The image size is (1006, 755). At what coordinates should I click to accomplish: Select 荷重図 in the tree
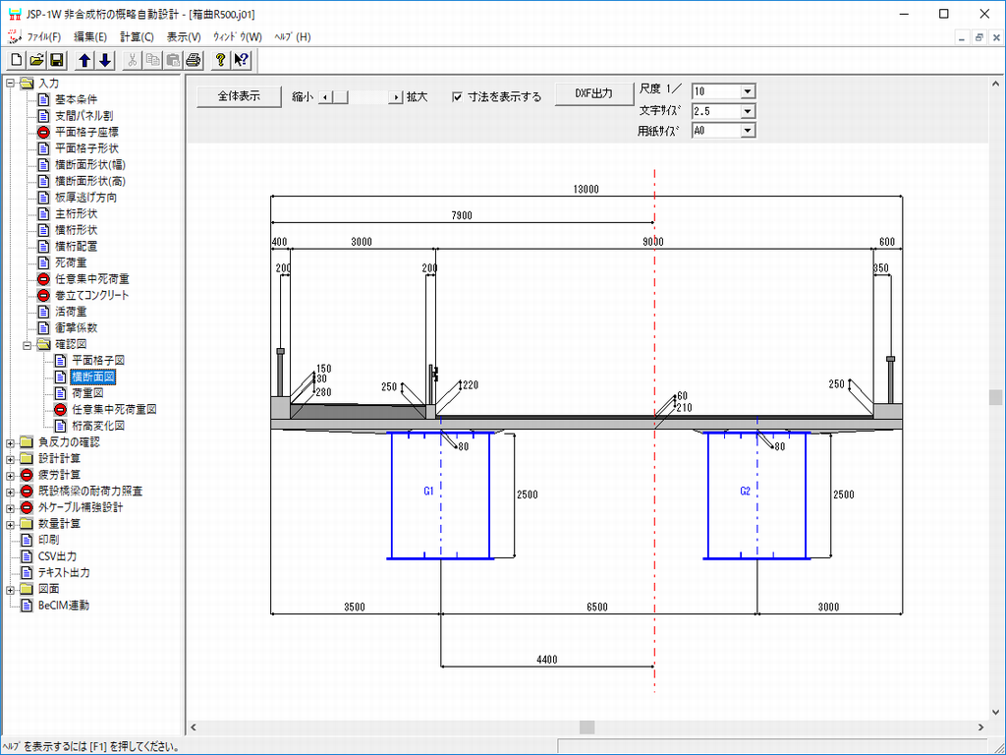coord(86,393)
